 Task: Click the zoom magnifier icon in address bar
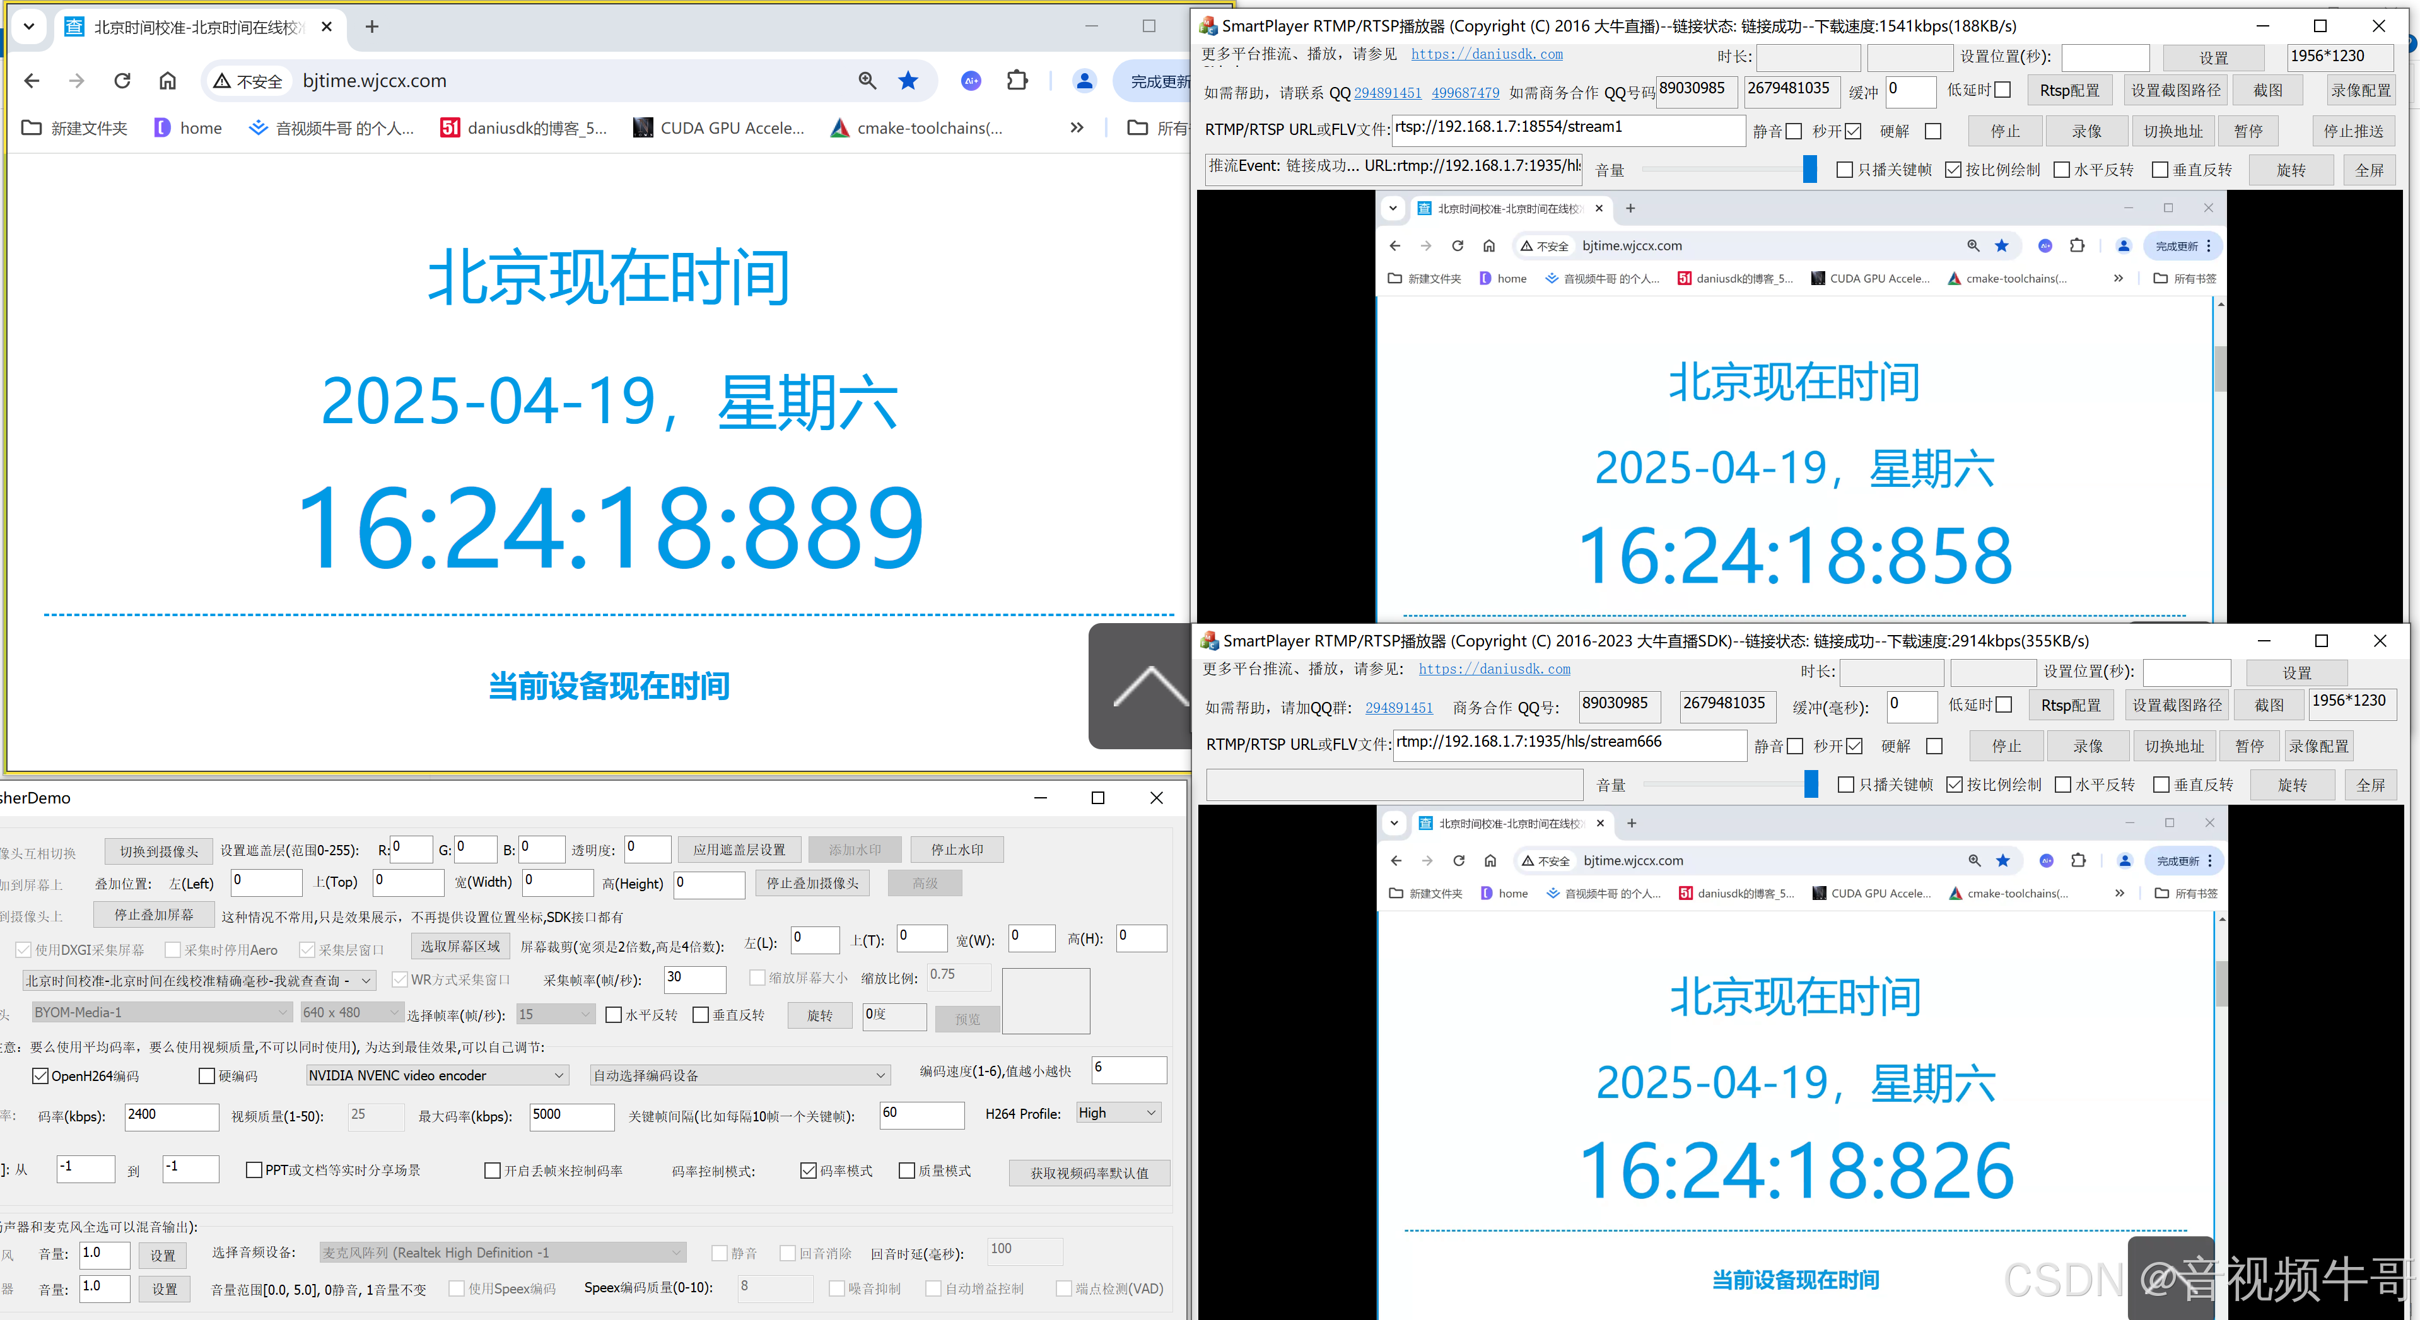point(867,81)
